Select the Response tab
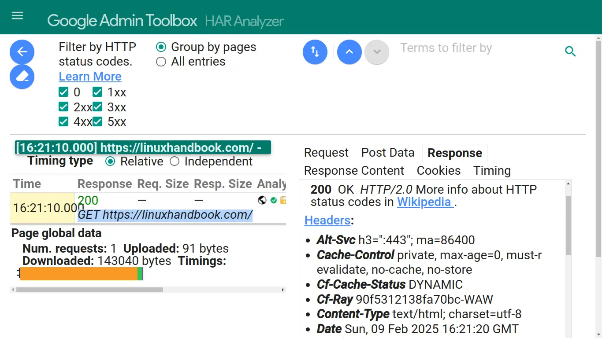 [455, 153]
